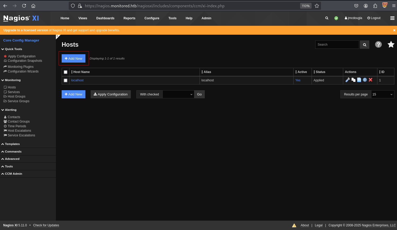Click the wrench icon to modify localhost
Viewport: 397px width, 230px height.
[348, 80]
